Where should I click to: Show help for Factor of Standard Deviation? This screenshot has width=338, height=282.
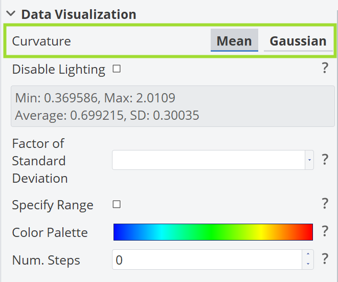coord(325,160)
